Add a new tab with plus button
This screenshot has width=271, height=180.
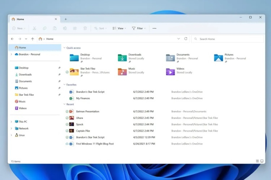[x=65, y=19]
